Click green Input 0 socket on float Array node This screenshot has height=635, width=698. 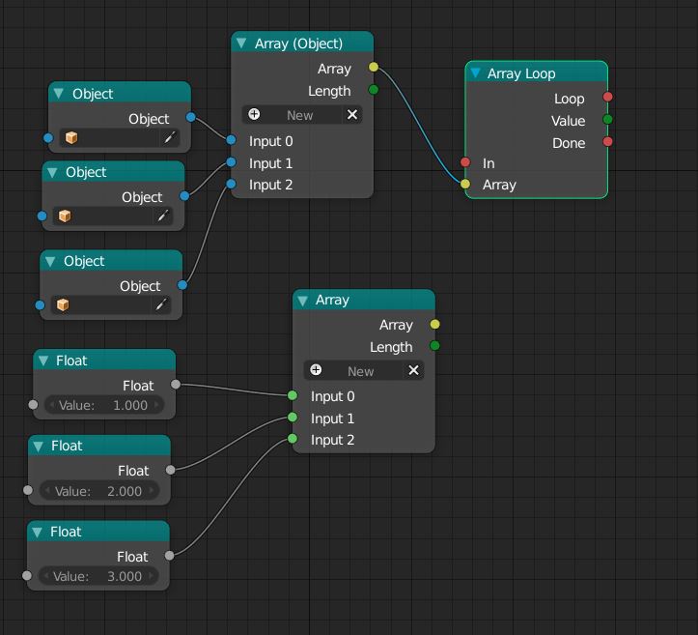293,395
